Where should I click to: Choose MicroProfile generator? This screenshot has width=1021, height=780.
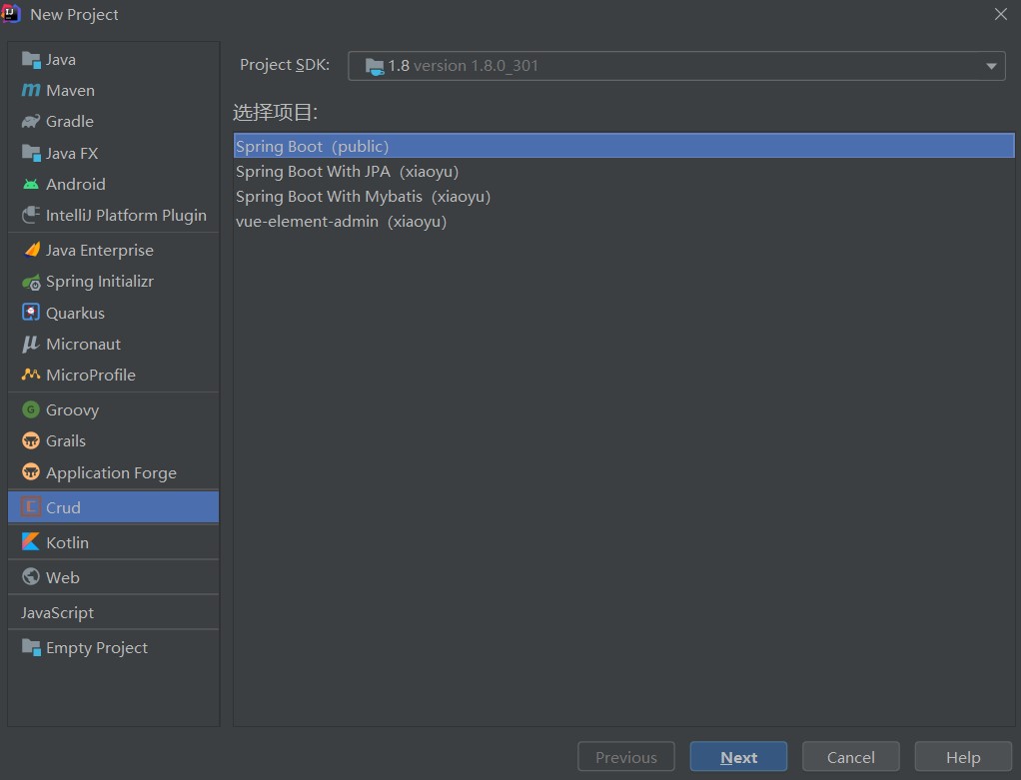113,376
